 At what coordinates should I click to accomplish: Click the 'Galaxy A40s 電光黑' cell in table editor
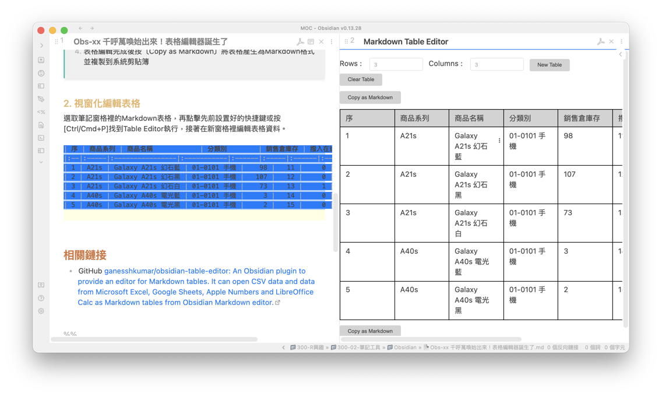[x=476, y=300]
